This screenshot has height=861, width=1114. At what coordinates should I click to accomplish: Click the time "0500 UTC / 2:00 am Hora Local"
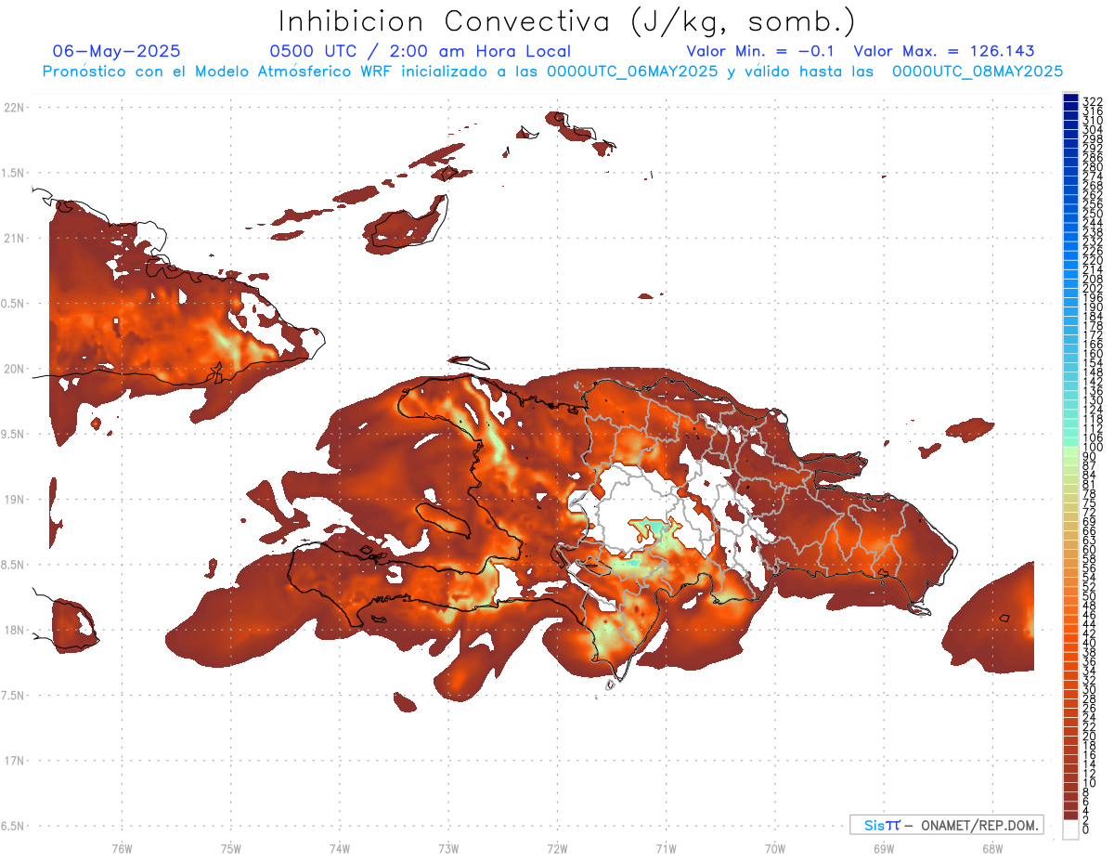[x=421, y=52]
